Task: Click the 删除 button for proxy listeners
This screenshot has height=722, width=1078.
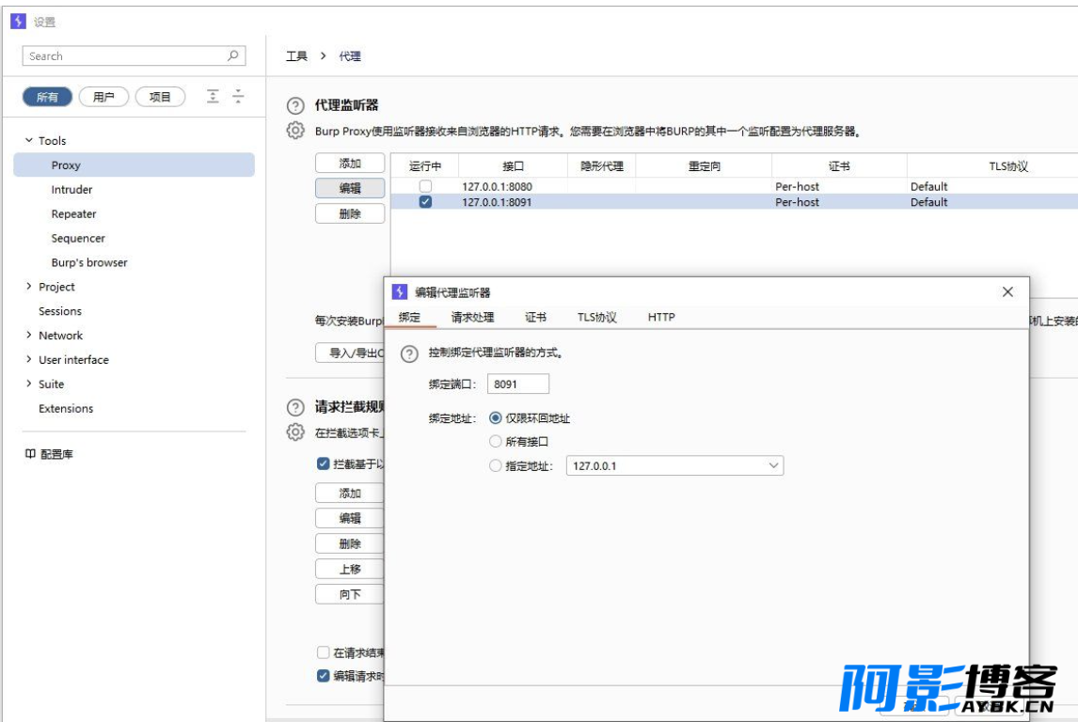Action: click(350, 213)
